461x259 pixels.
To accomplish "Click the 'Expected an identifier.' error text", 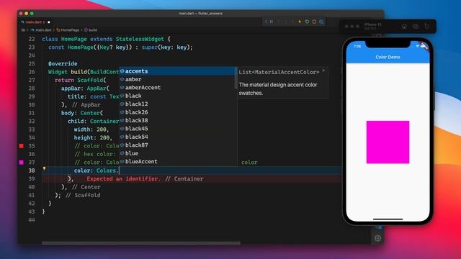I will coord(124,179).
